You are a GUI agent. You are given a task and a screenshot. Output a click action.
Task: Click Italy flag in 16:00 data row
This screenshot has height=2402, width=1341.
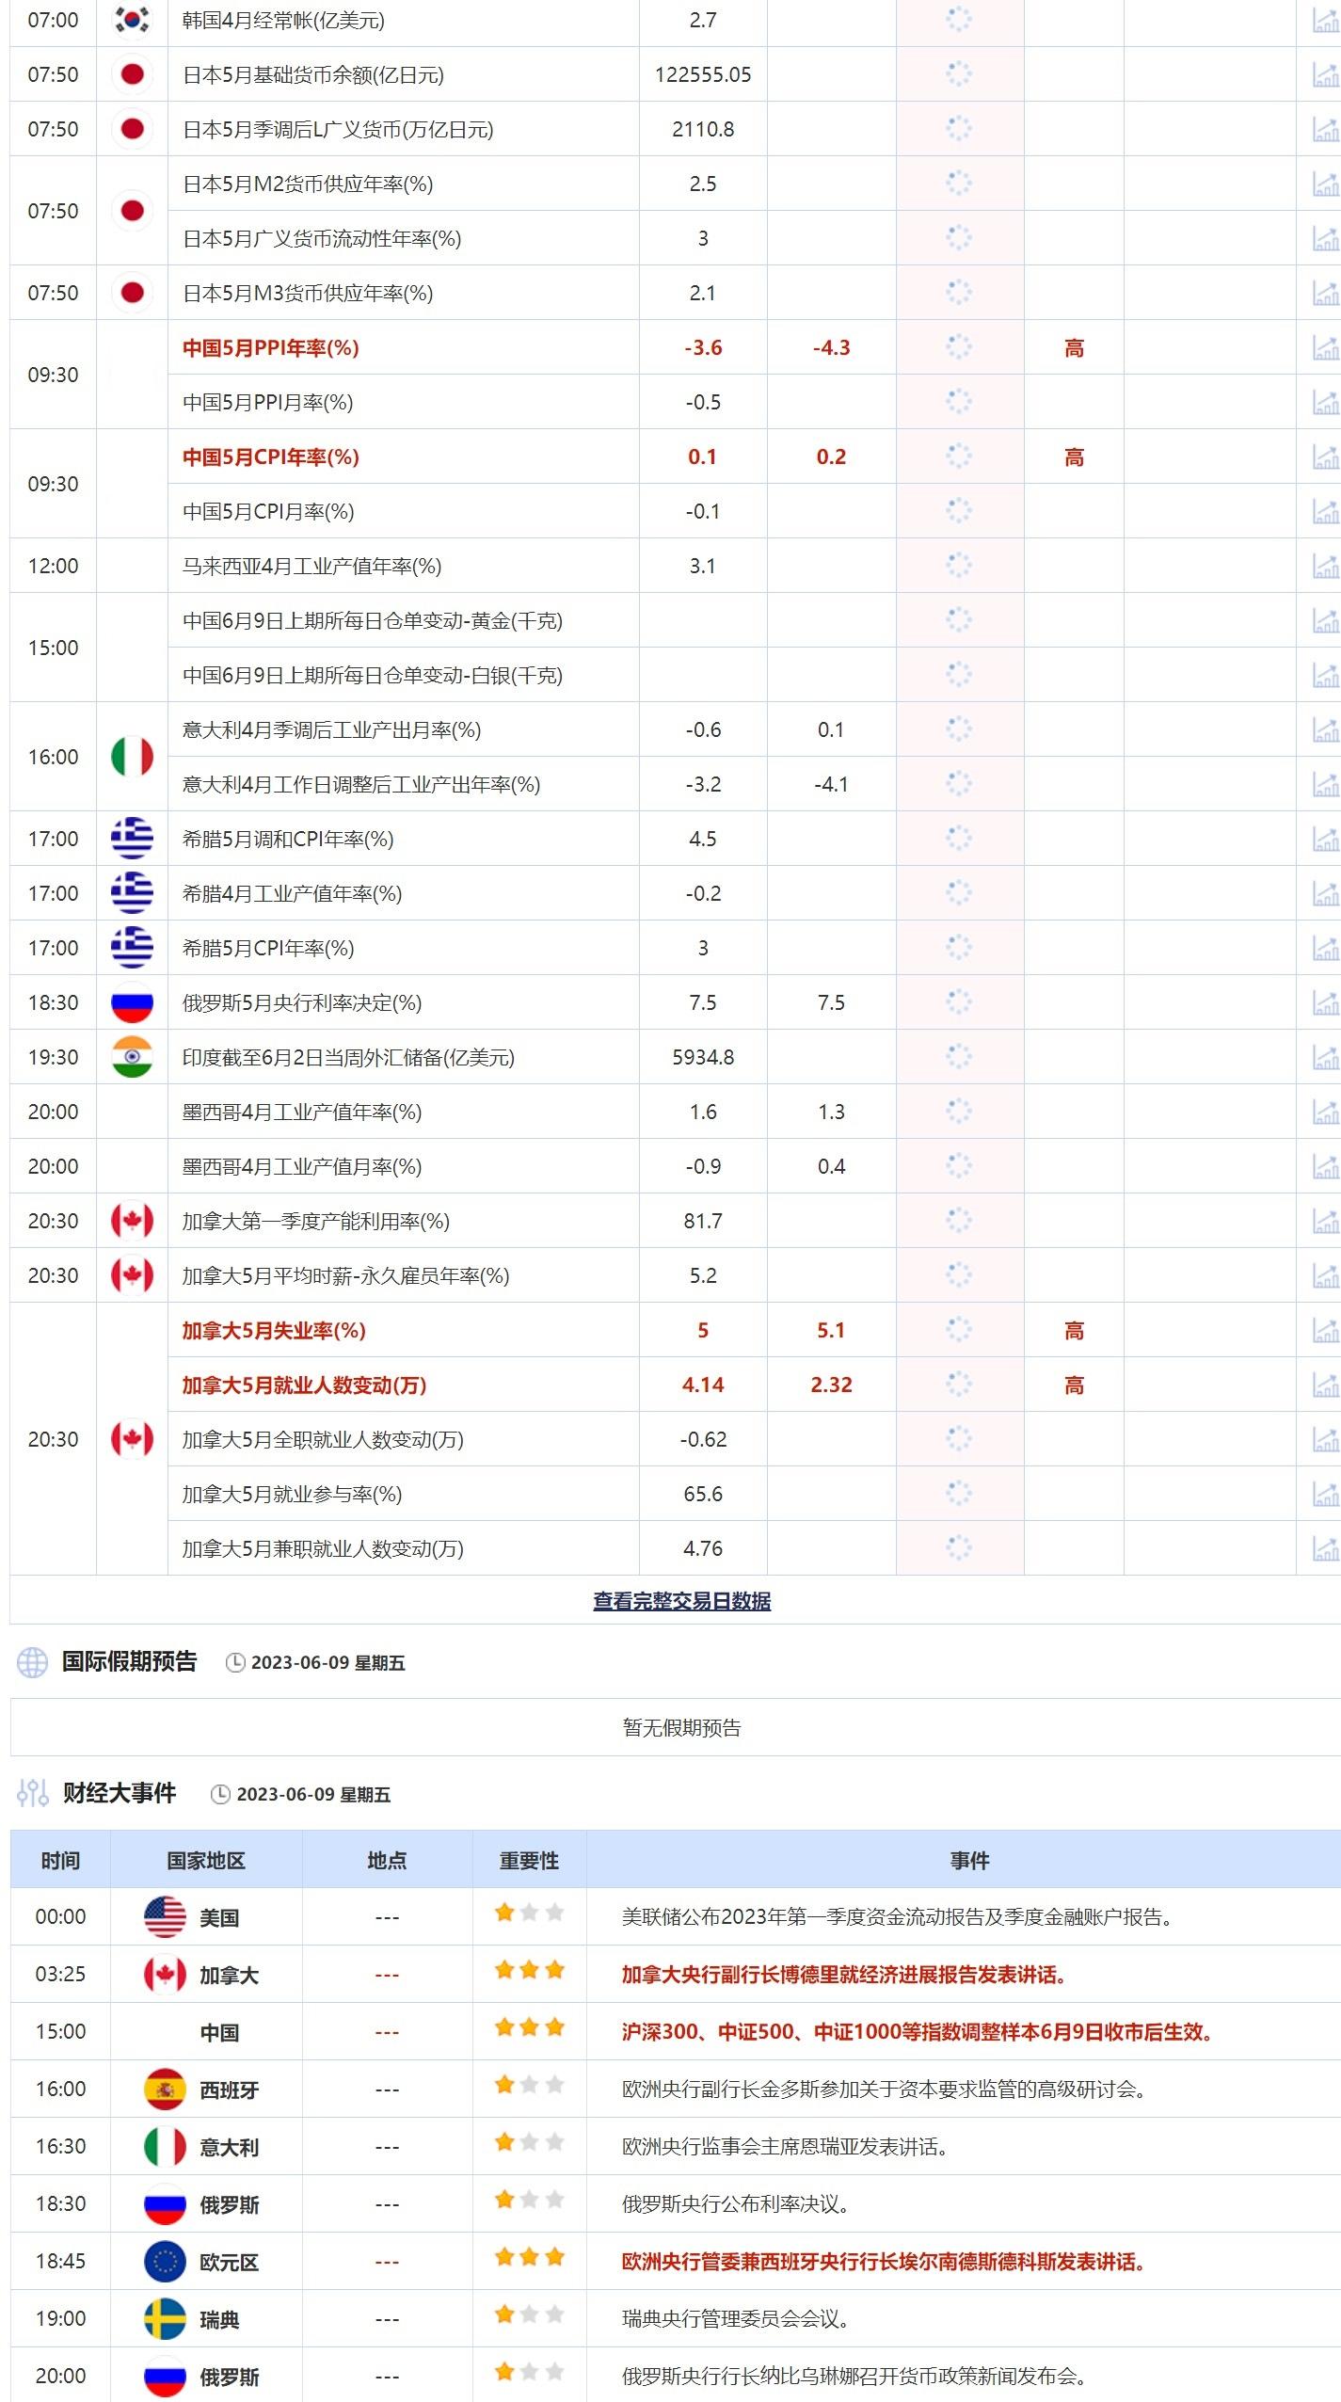tap(132, 757)
